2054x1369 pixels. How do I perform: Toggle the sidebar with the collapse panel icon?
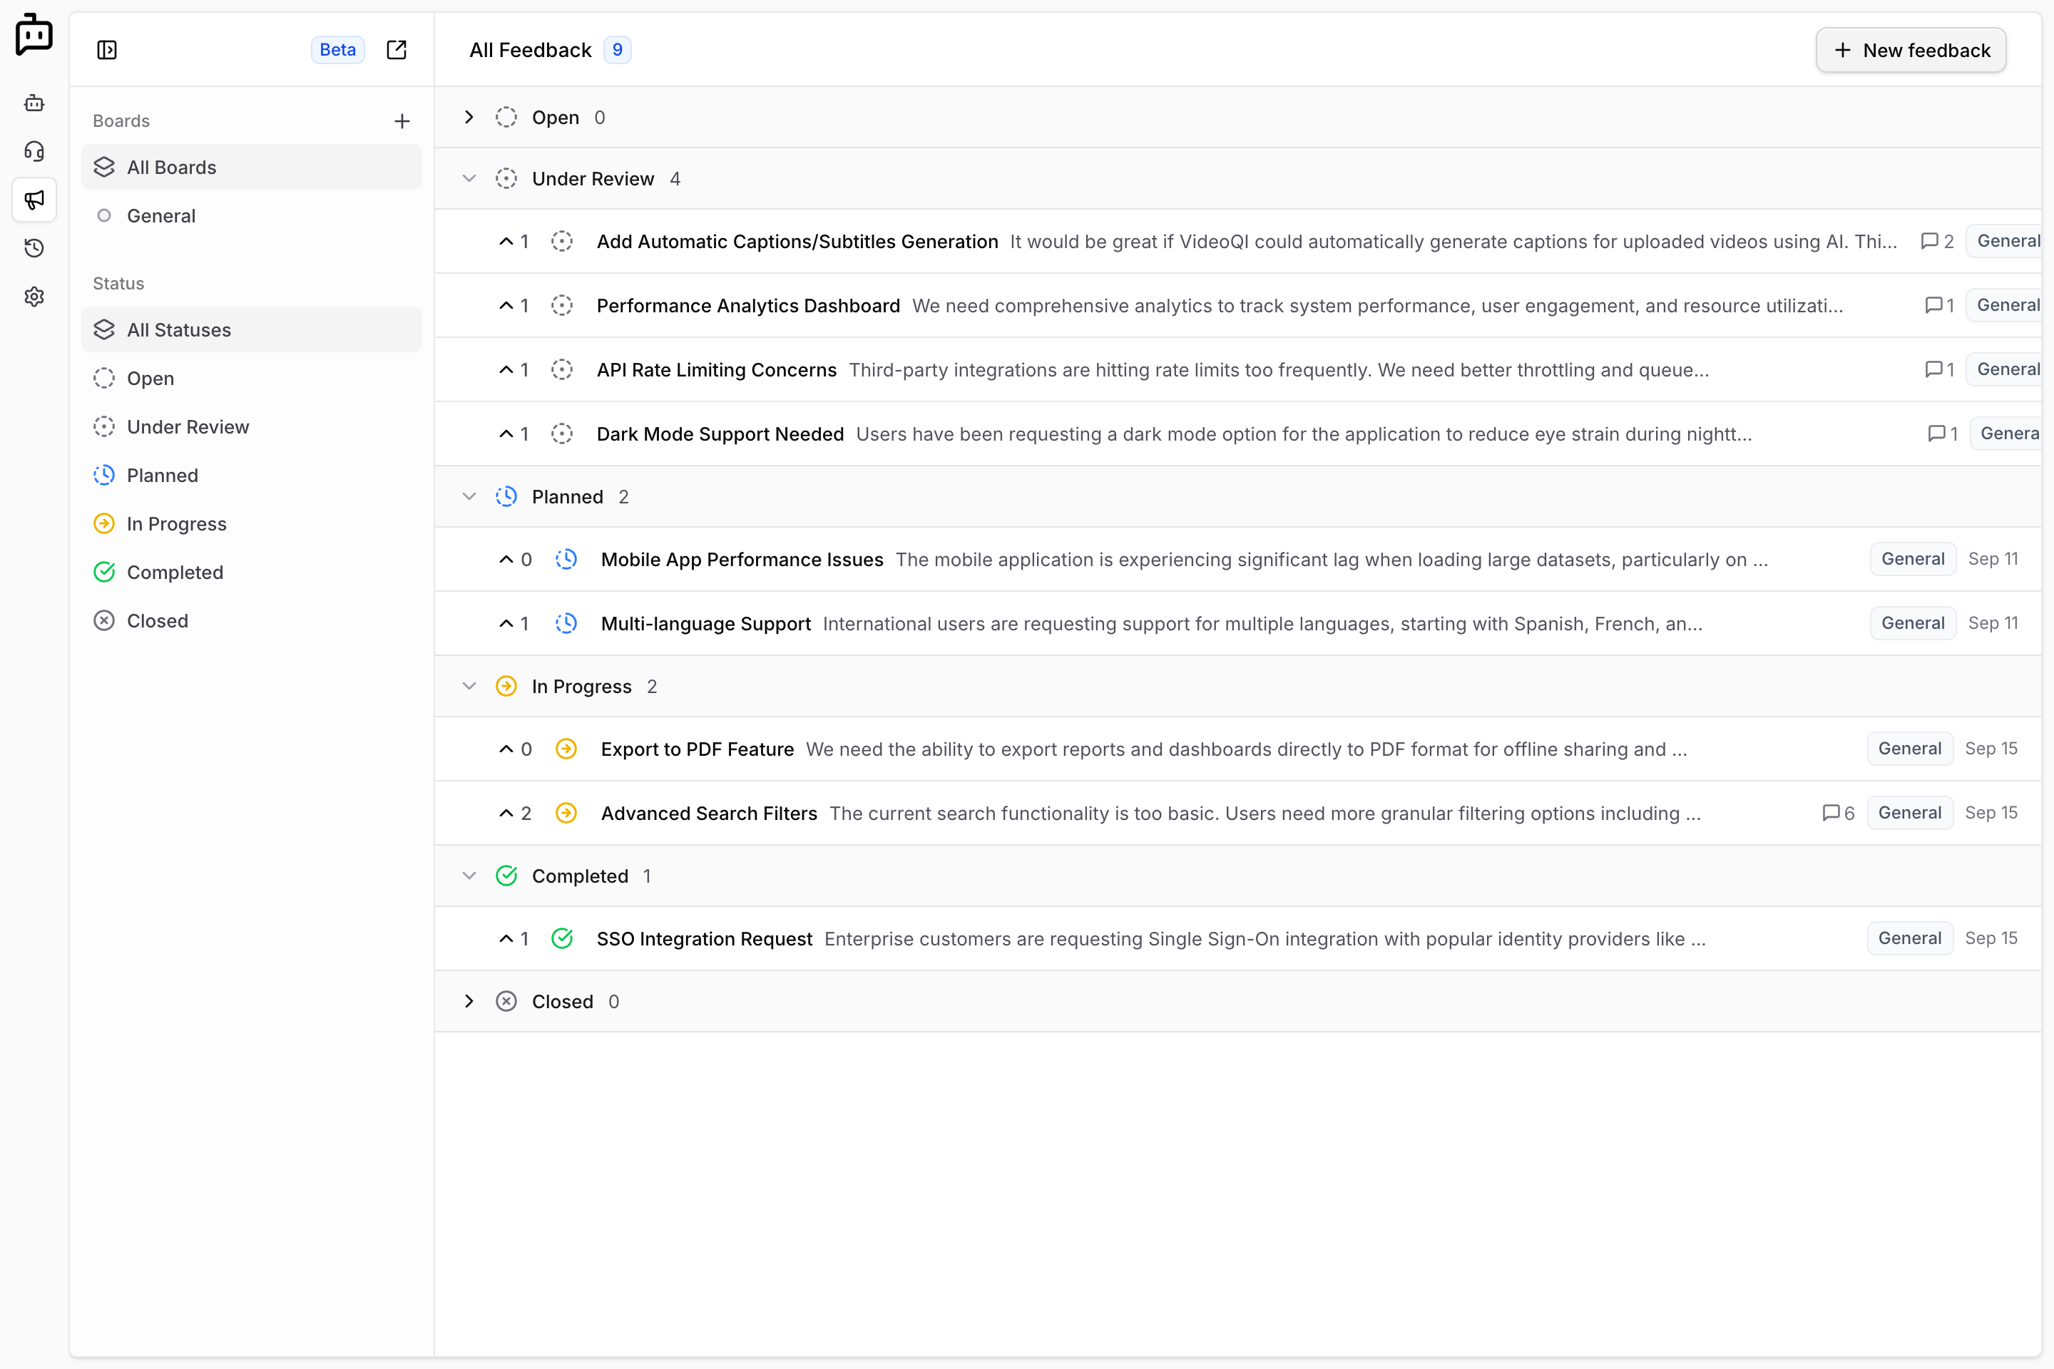click(108, 50)
